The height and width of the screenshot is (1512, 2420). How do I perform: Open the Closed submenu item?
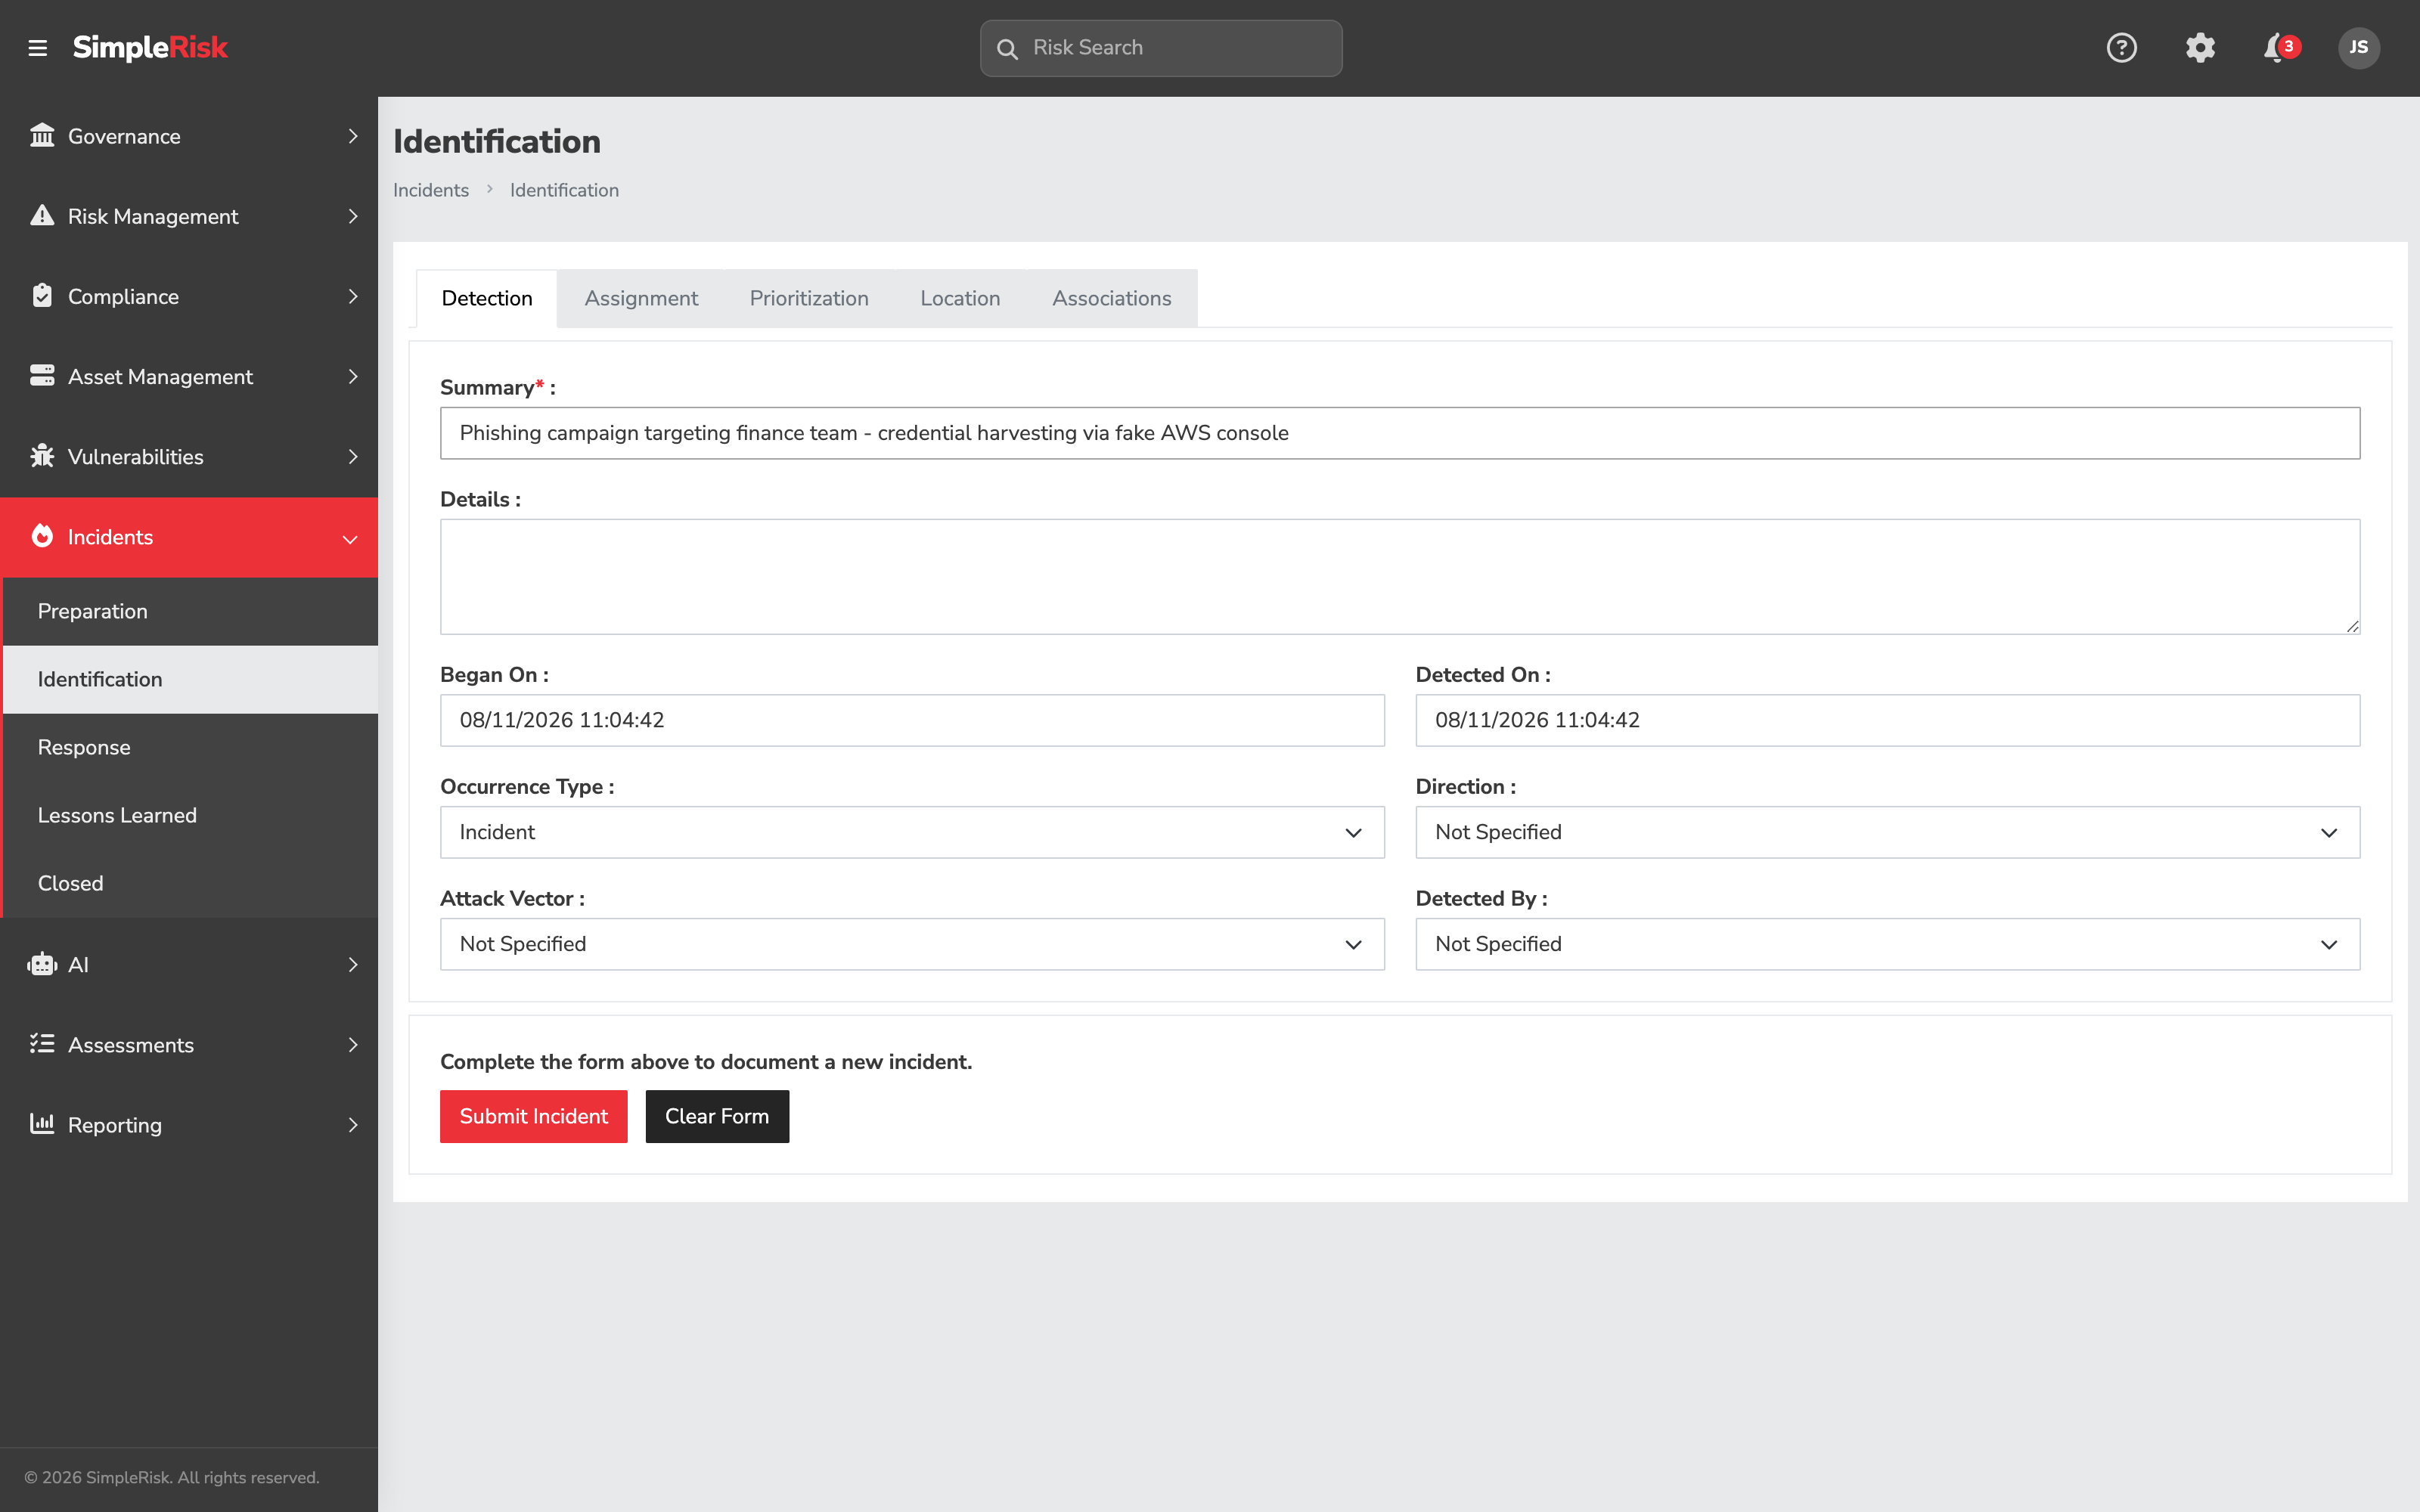point(190,883)
